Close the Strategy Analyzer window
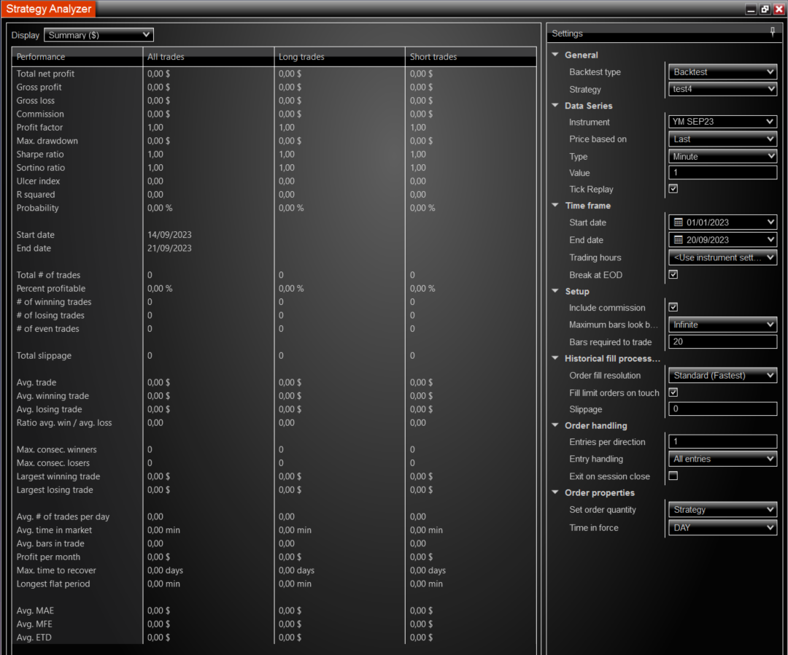Viewport: 788px width, 655px height. 779,9
